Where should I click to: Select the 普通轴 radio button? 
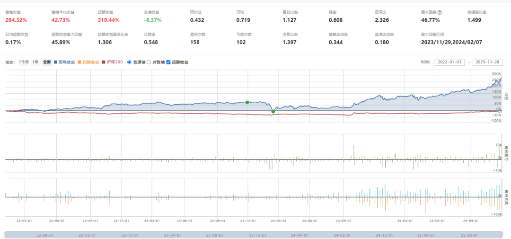point(130,62)
